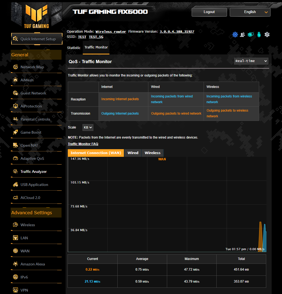This screenshot has height=294, width=282.
Task: Switch to the Wired graph tab
Action: [x=133, y=153]
